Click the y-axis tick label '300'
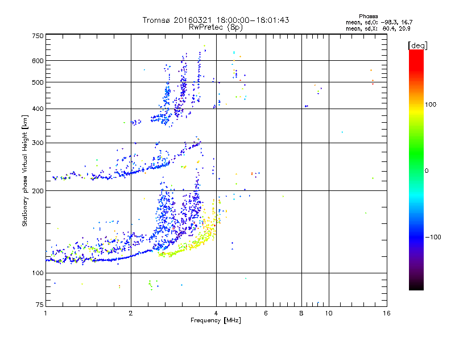Screen dimensions: 455x341 [38, 143]
